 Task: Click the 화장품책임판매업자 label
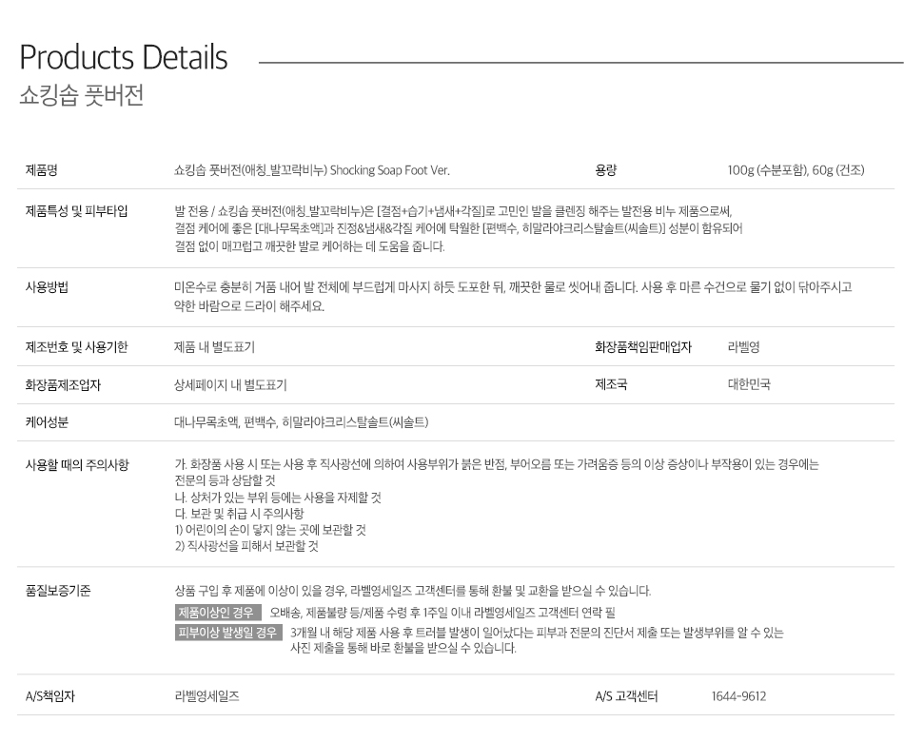(x=643, y=347)
